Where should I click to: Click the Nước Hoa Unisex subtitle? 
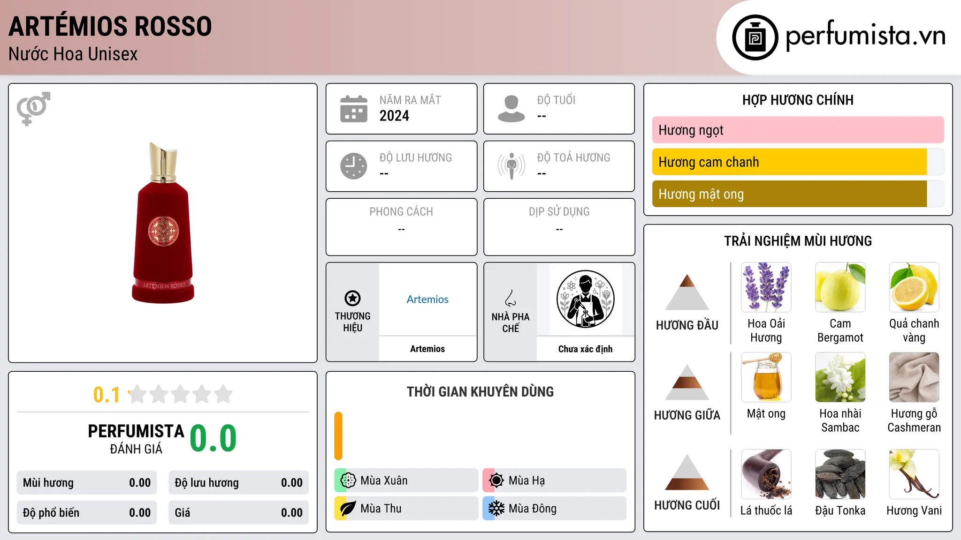coord(73,54)
